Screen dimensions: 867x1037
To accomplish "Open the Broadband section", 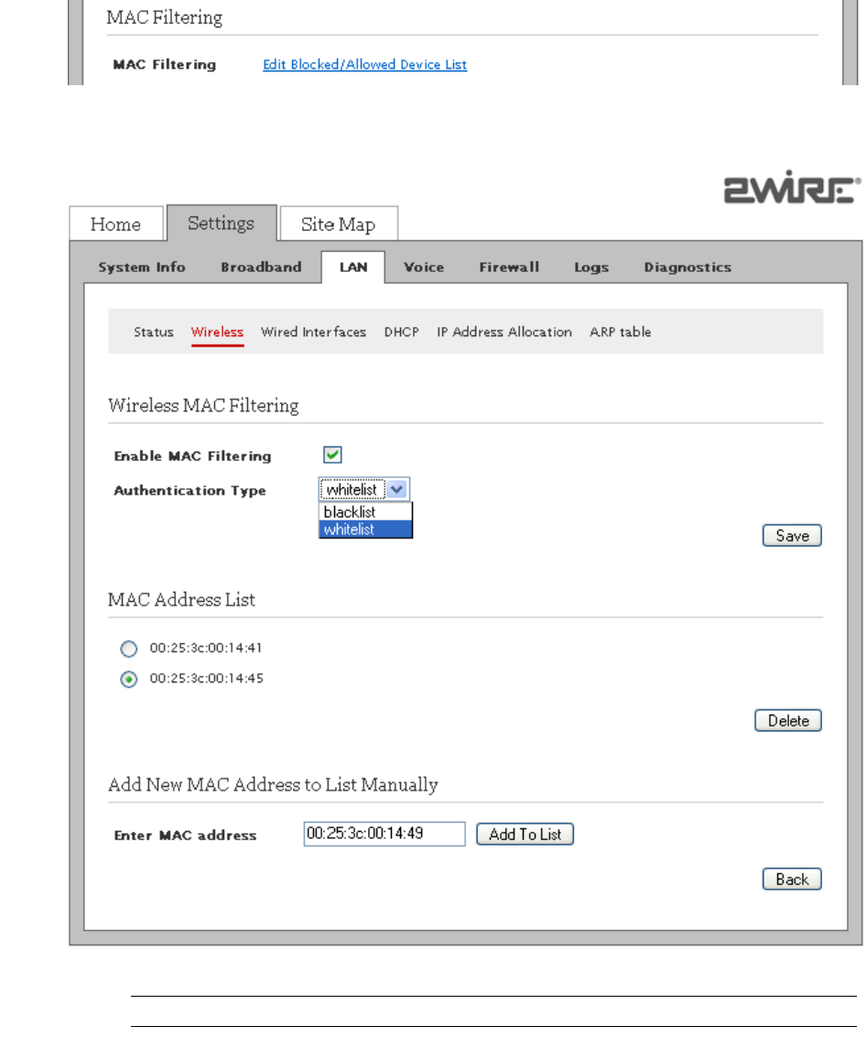I will 261,267.
